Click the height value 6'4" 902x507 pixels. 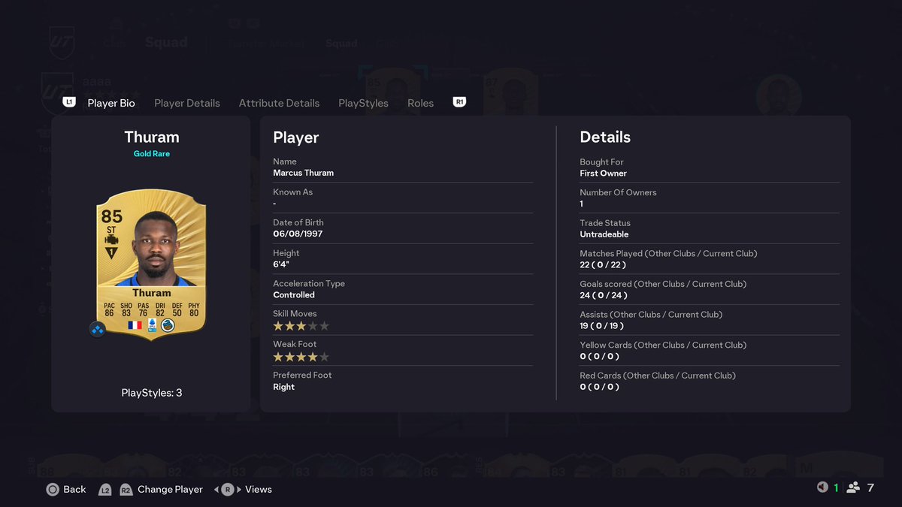click(282, 264)
